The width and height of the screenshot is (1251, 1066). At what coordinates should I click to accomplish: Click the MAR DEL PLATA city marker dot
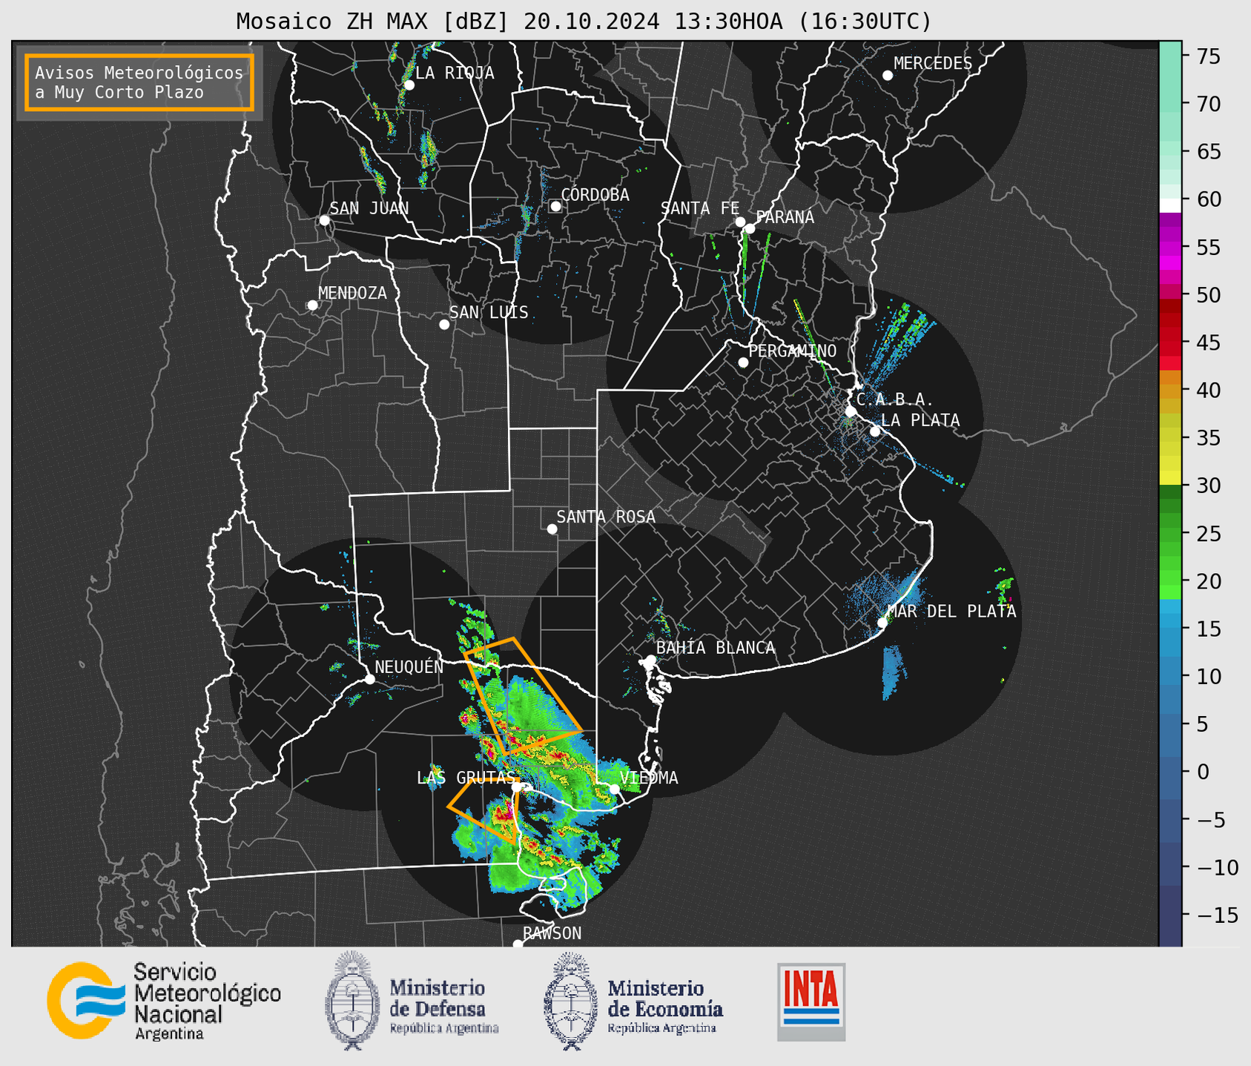882,623
